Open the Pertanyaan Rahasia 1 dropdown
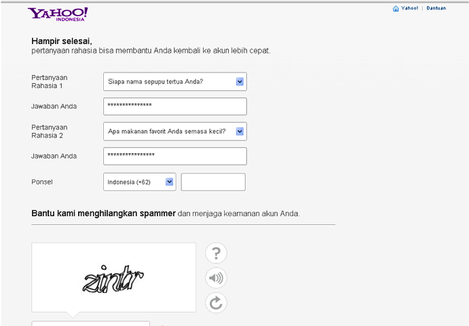Image resolution: width=469 pixels, height=326 pixels. [x=175, y=81]
